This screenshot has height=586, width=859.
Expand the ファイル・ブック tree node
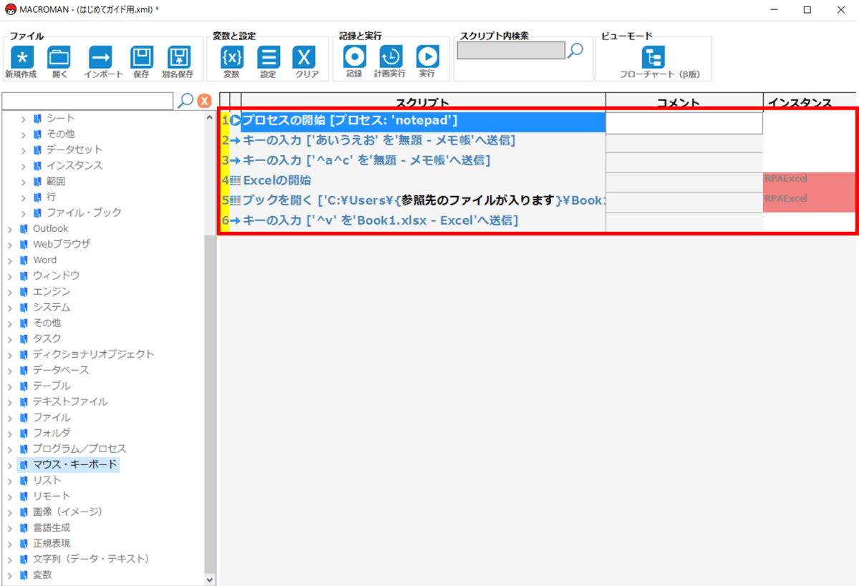coord(23,213)
